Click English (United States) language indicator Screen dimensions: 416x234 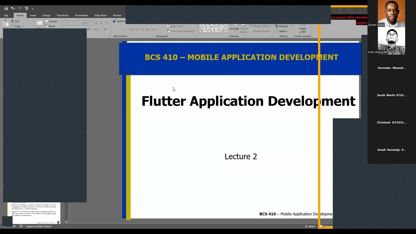point(39,226)
